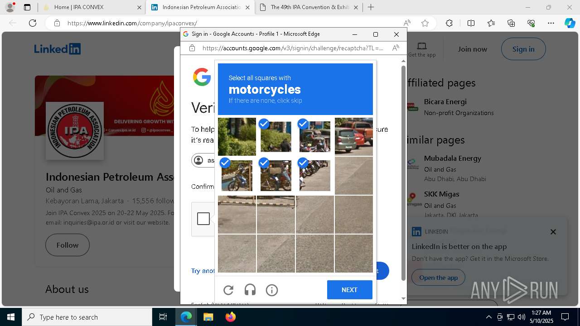
Task: Open Favorites list icon
Action: pos(491,23)
